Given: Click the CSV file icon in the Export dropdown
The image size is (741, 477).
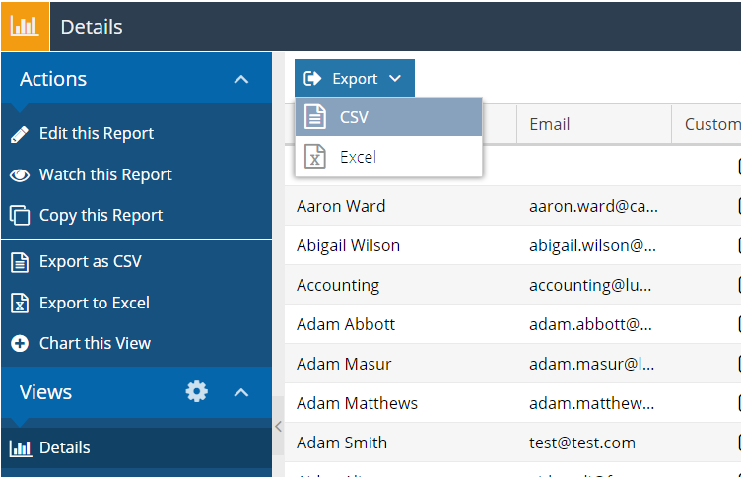Looking at the screenshot, I should tap(314, 116).
